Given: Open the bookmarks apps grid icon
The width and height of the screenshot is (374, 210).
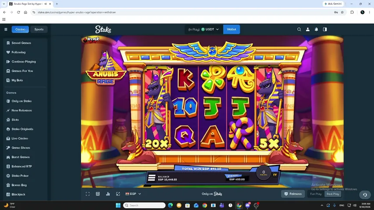Looking at the screenshot, I should click(x=4, y=20).
